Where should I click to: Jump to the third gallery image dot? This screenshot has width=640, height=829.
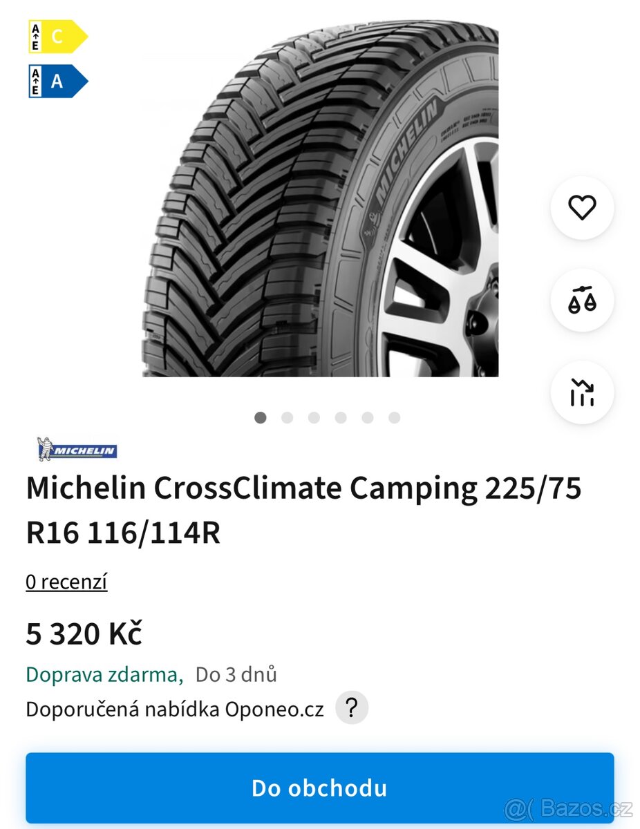tap(314, 417)
